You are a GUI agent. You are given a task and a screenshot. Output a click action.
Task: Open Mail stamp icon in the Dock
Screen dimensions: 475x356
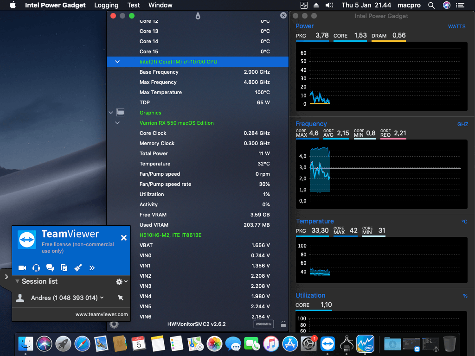click(x=101, y=344)
